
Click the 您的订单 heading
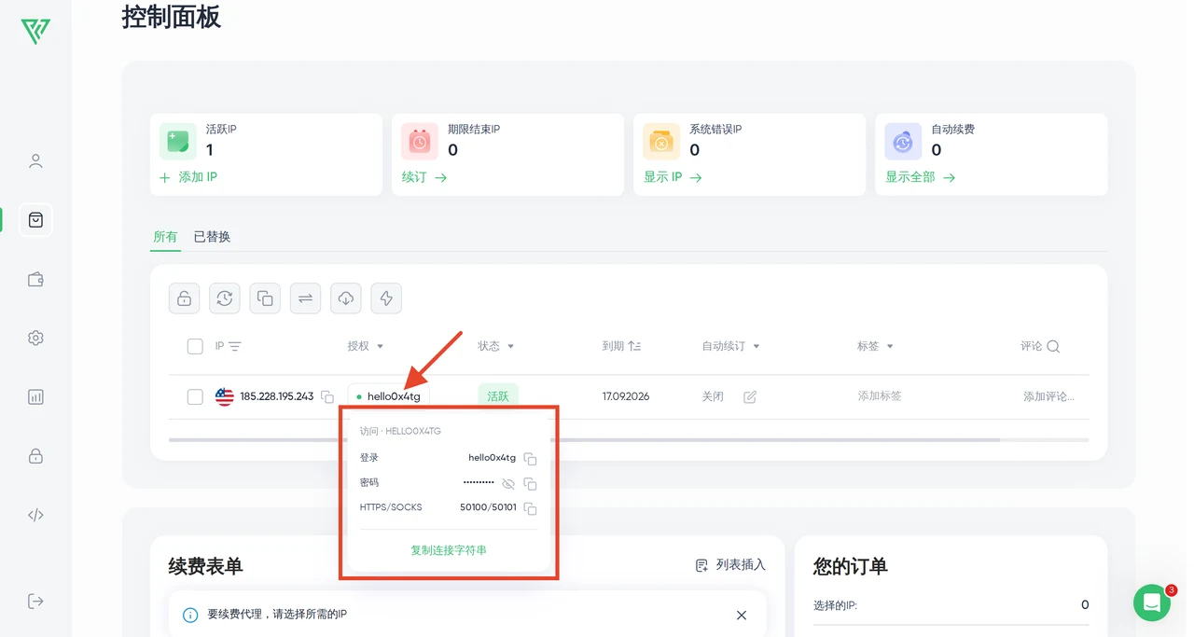click(851, 566)
